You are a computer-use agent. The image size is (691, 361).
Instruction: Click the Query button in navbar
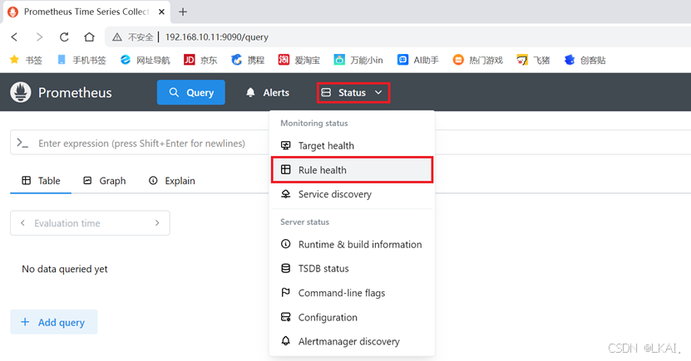coord(190,92)
